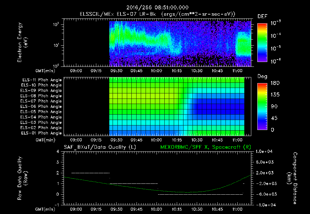Click the data quality line segment at level 1

[x=134, y=183]
